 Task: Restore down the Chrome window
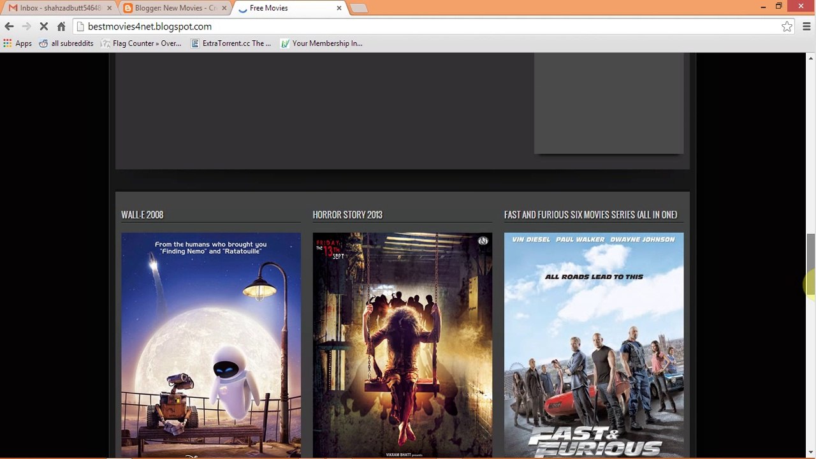(779, 6)
